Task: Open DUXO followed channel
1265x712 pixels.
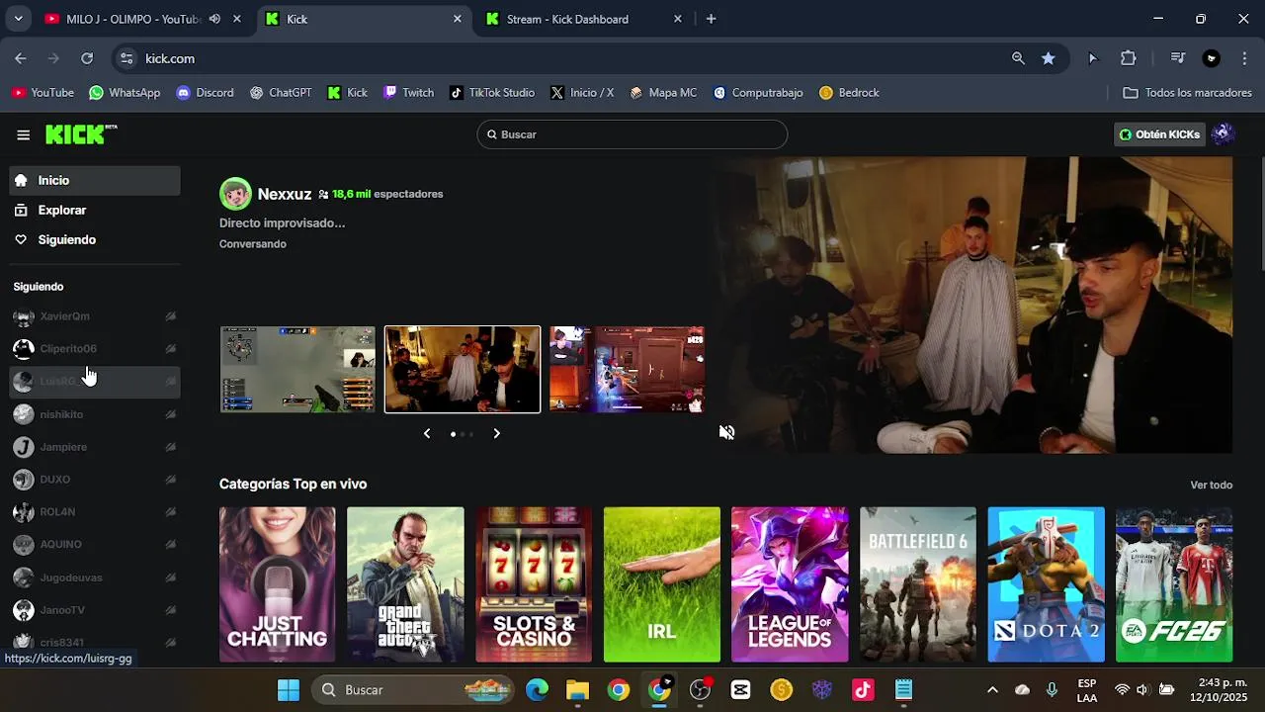Action: coord(95,480)
